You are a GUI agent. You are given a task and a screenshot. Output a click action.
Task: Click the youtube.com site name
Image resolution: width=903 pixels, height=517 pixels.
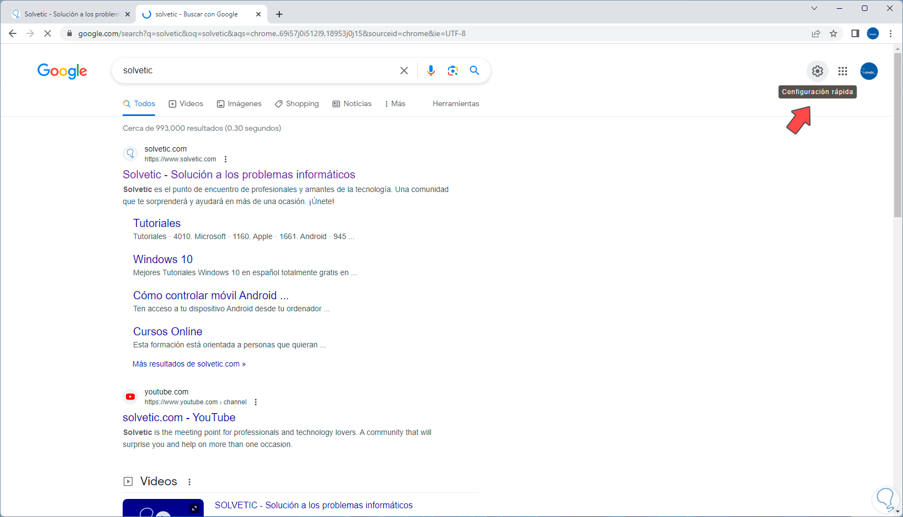pos(166,392)
